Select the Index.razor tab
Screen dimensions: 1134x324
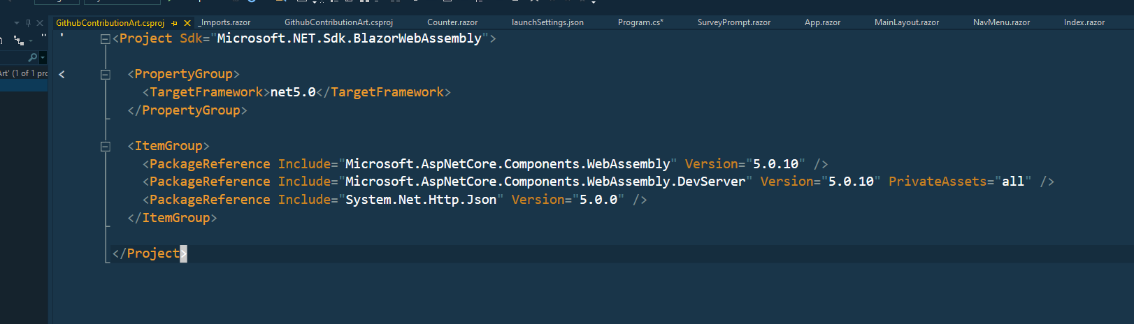1084,22
